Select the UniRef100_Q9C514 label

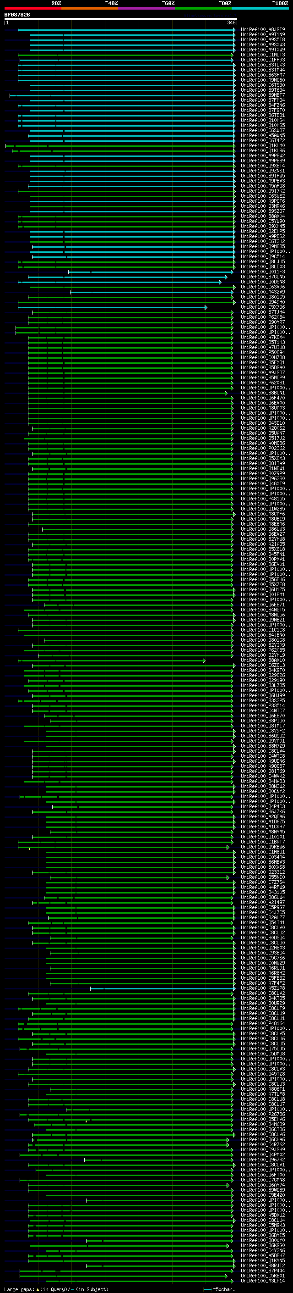coord(263,256)
